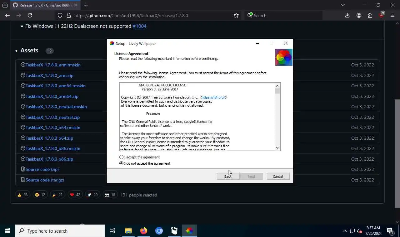
Task: Switch to Firefox in the taskbar
Action: coord(144,231)
